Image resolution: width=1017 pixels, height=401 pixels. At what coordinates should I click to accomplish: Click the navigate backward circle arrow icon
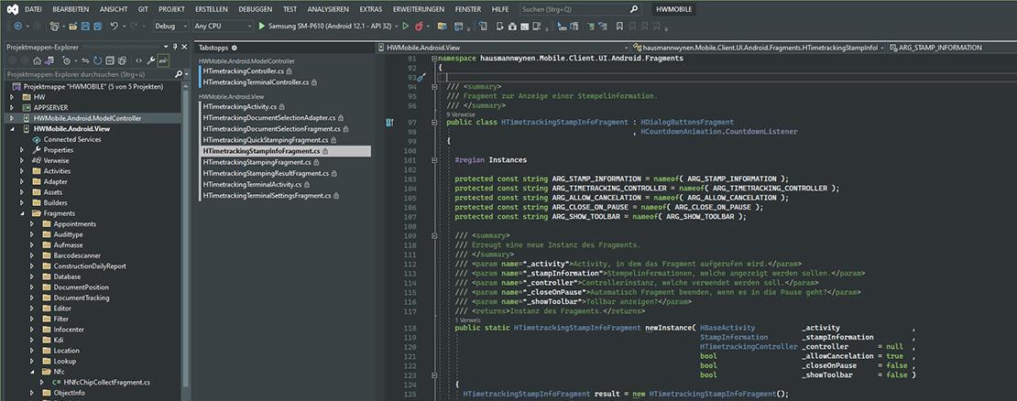pyautogui.click(x=17, y=26)
